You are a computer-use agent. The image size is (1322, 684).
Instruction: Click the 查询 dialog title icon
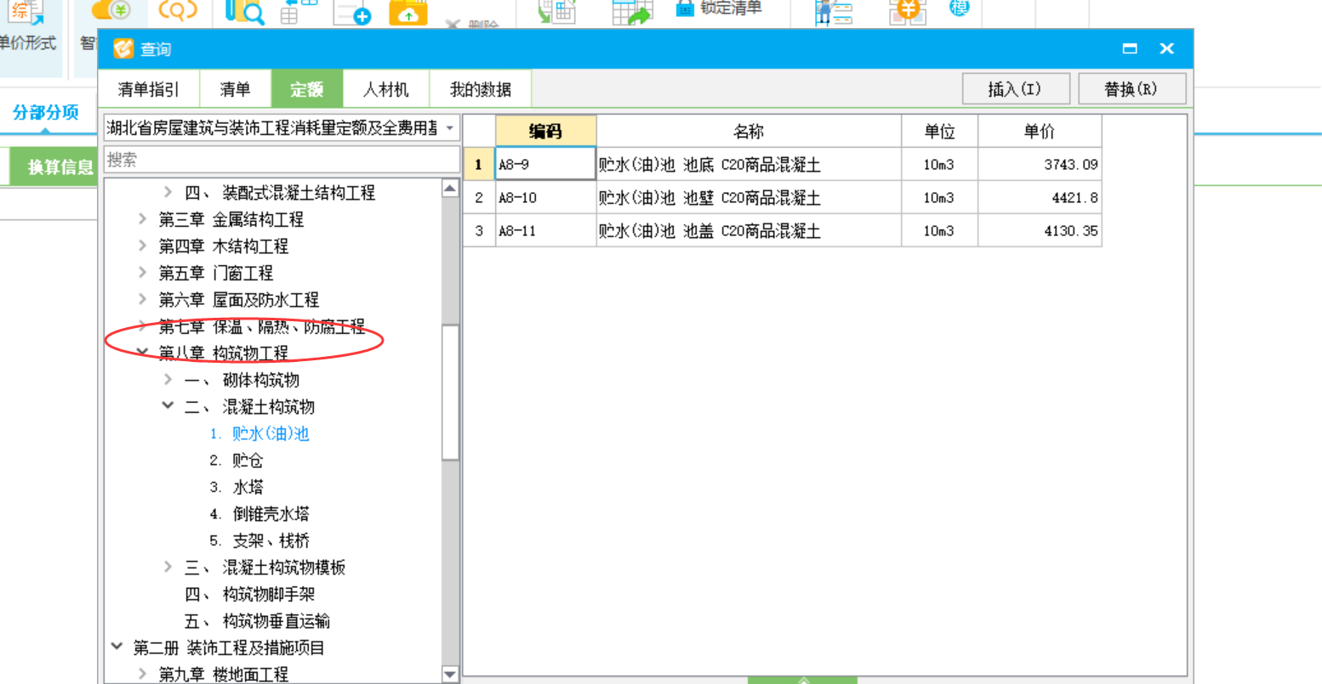(x=123, y=48)
